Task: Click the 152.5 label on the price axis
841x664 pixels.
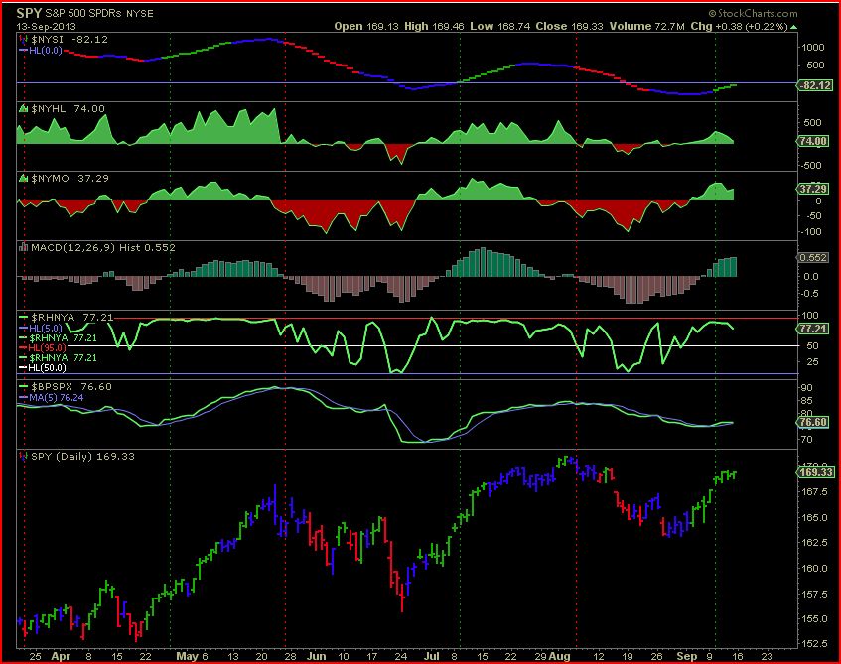Action: click(x=813, y=643)
